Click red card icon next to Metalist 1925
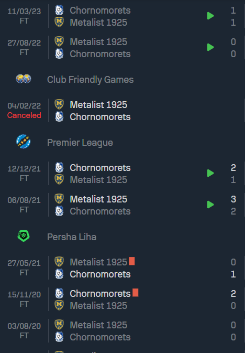 (x=132, y=261)
